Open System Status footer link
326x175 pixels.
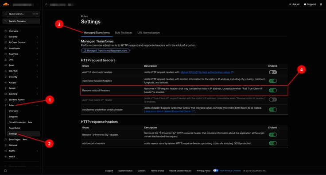pos(125,171)
